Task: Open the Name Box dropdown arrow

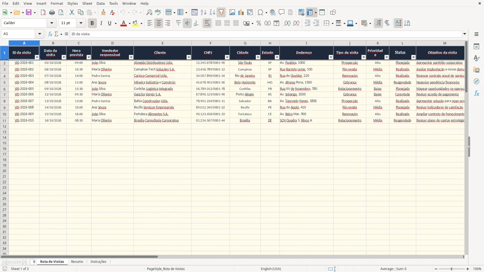Action: [x=39, y=34]
